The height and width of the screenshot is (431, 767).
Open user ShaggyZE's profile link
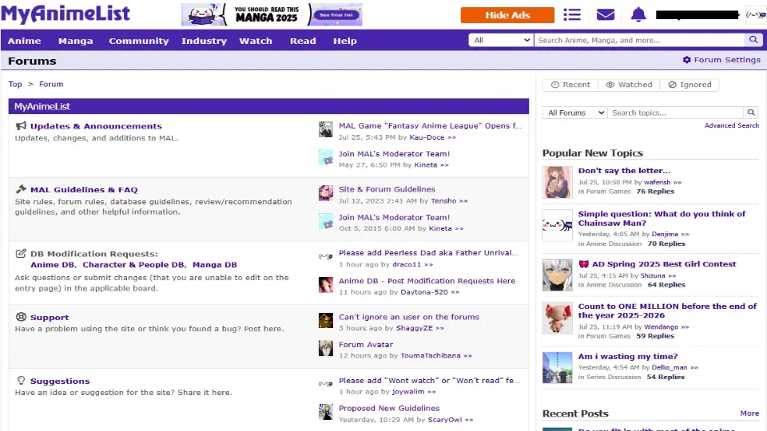pos(415,328)
